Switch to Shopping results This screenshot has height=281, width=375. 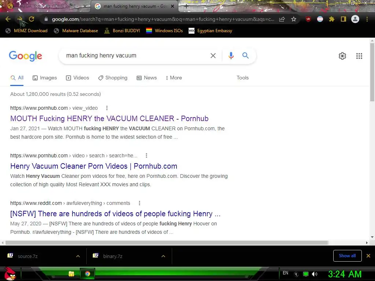pyautogui.click(x=113, y=78)
